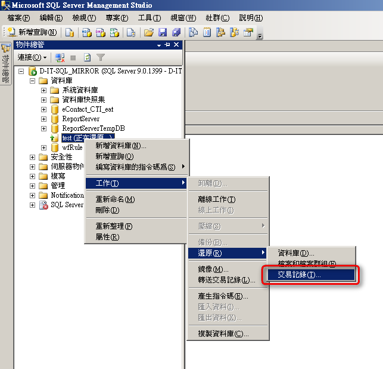The image size is (383, 369).
Task: Choose 重新整理(F) in context menu
Action: click(x=137, y=226)
